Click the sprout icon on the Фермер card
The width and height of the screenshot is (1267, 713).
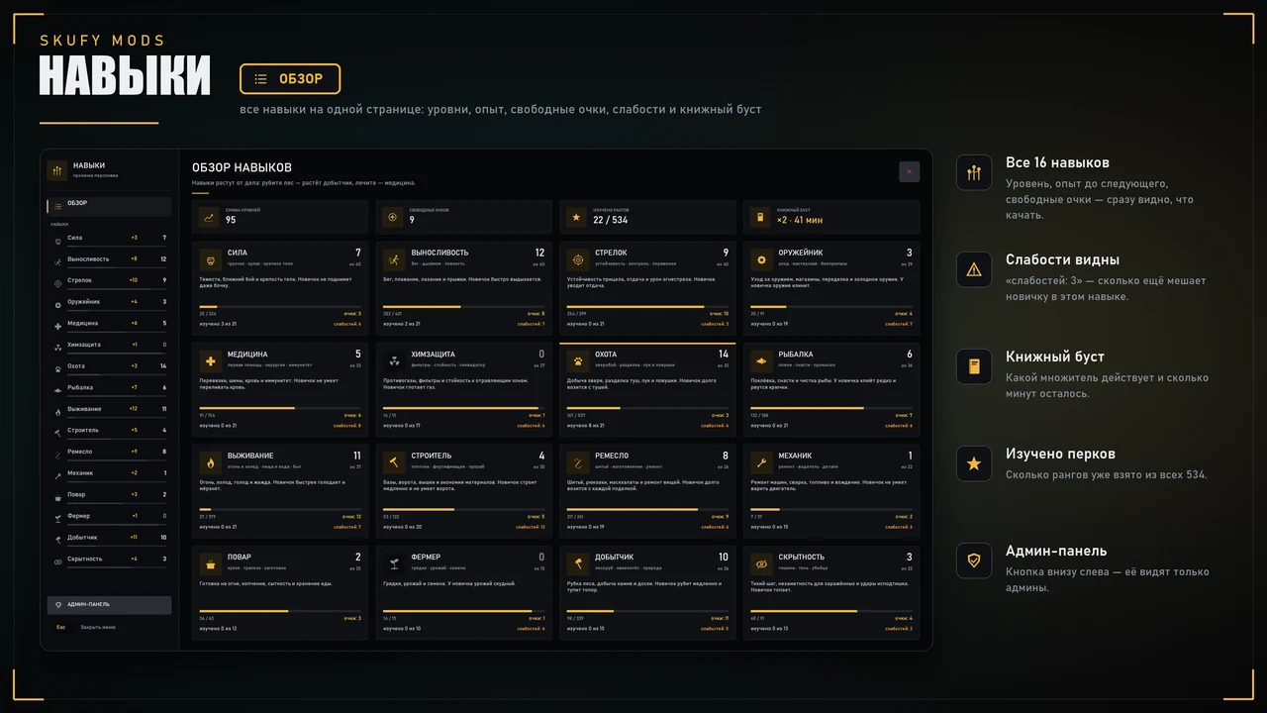(x=394, y=563)
